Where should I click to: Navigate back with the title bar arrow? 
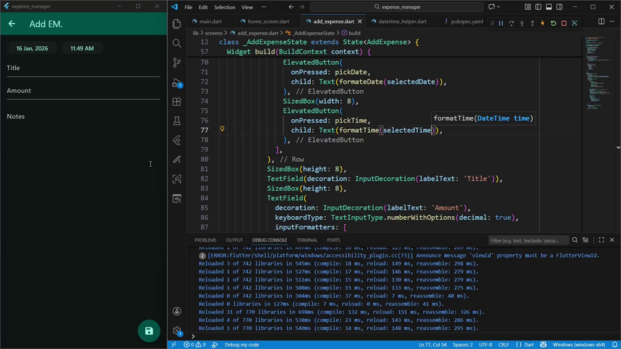point(291,7)
